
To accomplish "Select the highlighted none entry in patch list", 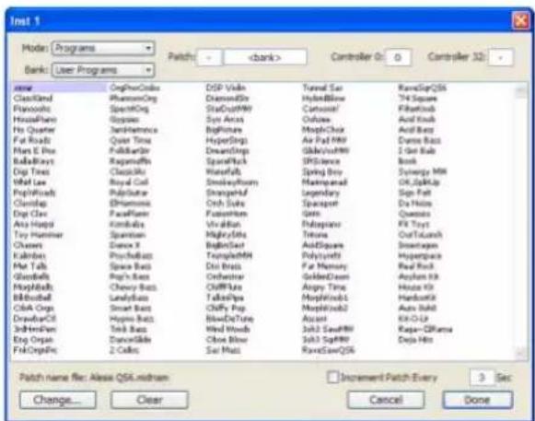I will (x=59, y=88).
